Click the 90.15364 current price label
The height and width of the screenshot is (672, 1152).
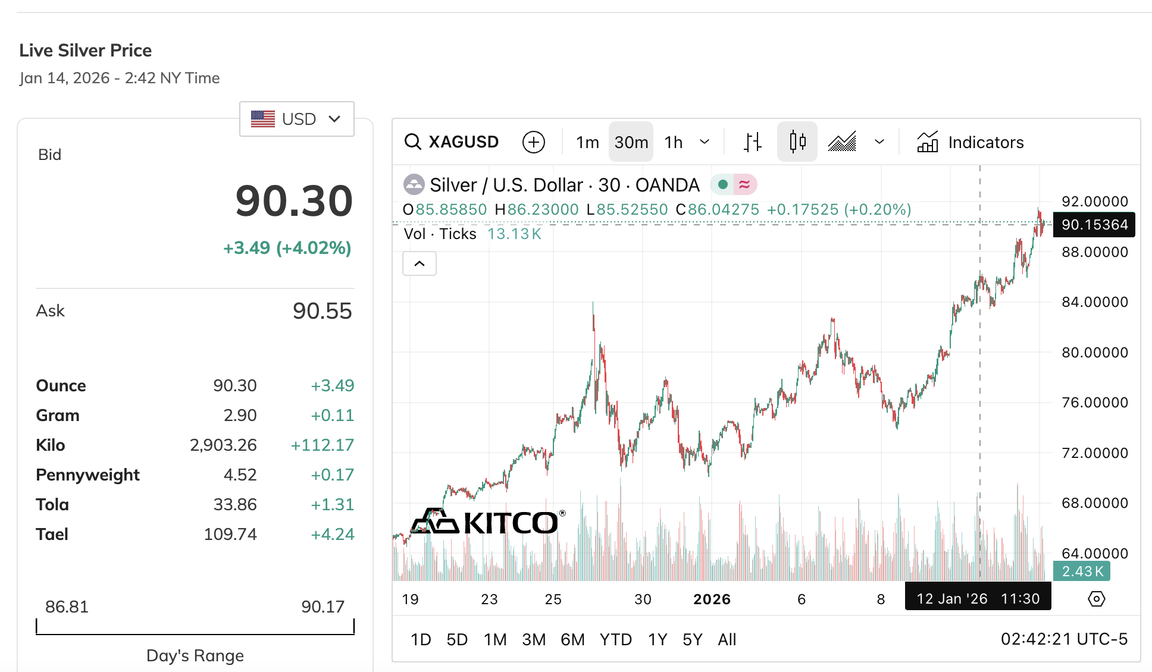pyautogui.click(x=1094, y=225)
